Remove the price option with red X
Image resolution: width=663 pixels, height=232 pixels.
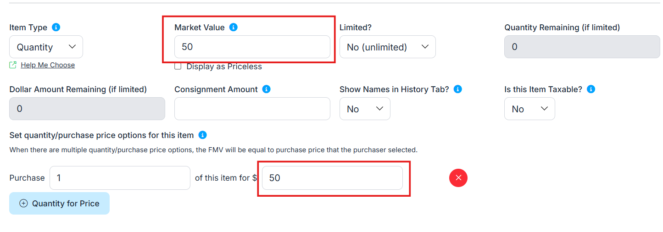point(458,178)
